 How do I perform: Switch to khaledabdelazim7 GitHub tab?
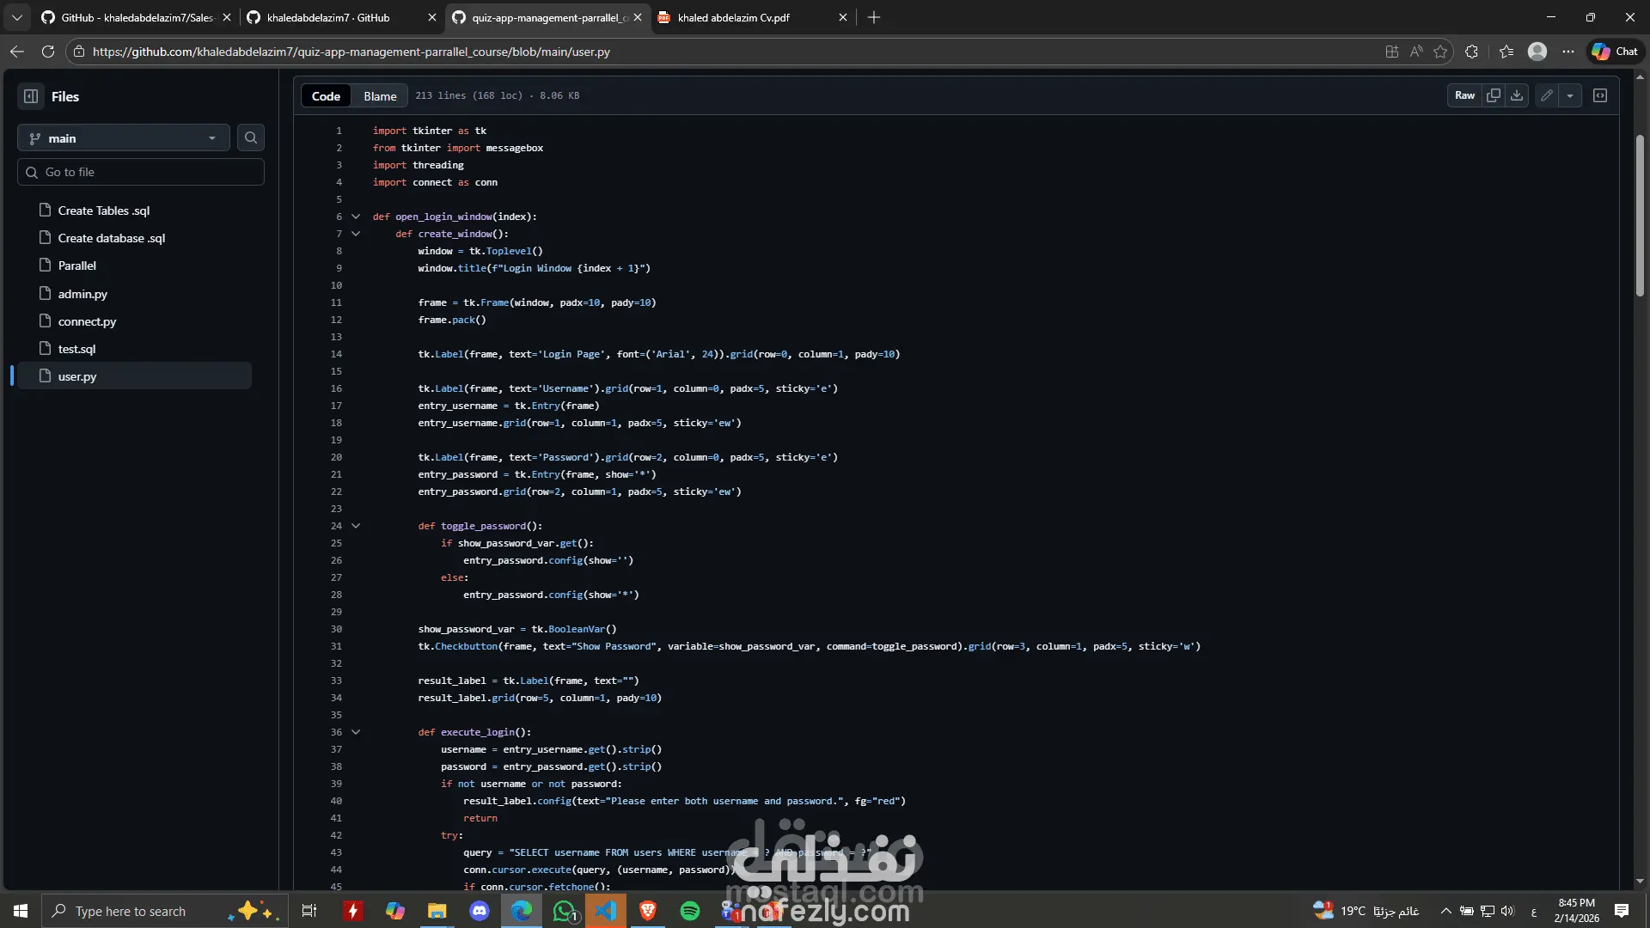coord(328,17)
